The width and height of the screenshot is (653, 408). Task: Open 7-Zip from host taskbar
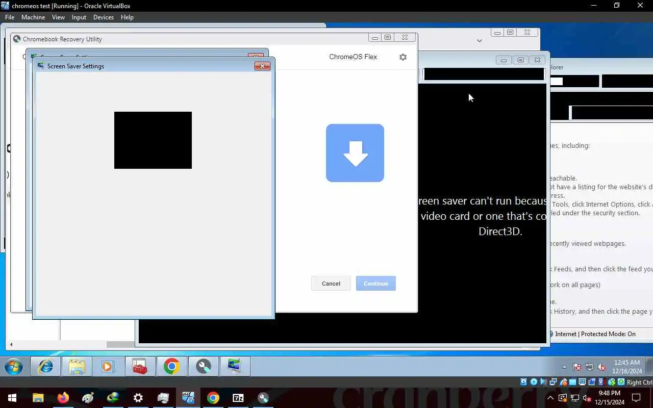[238, 398]
